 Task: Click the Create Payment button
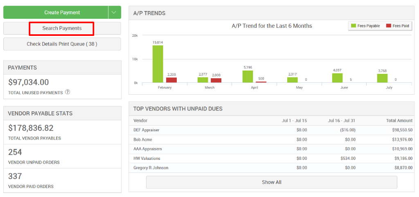56,13
